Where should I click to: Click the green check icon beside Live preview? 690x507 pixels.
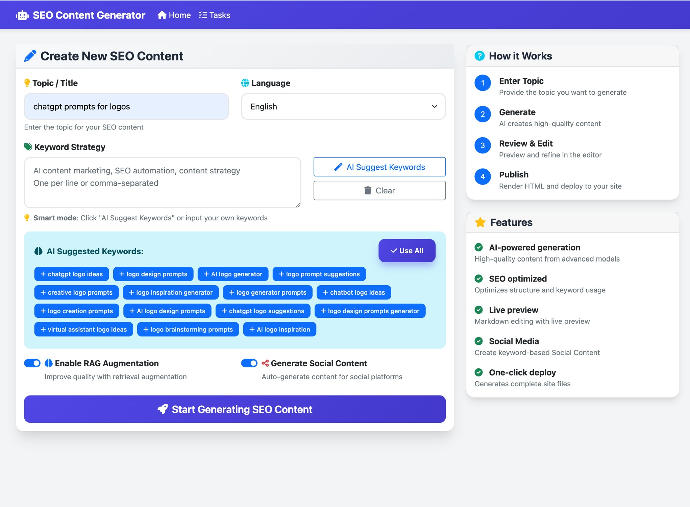click(479, 310)
